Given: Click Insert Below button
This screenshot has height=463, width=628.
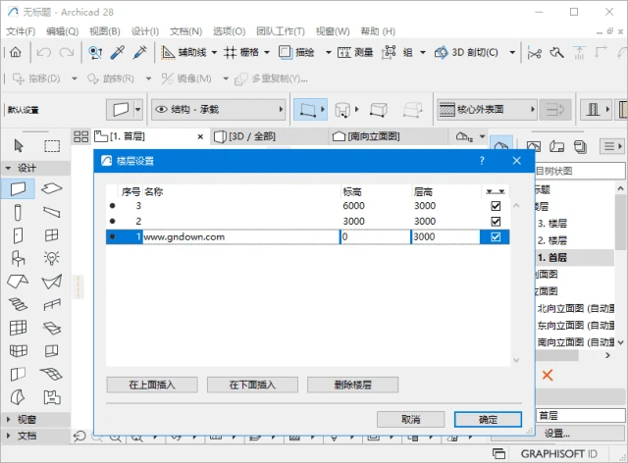Looking at the screenshot, I should (x=252, y=385).
